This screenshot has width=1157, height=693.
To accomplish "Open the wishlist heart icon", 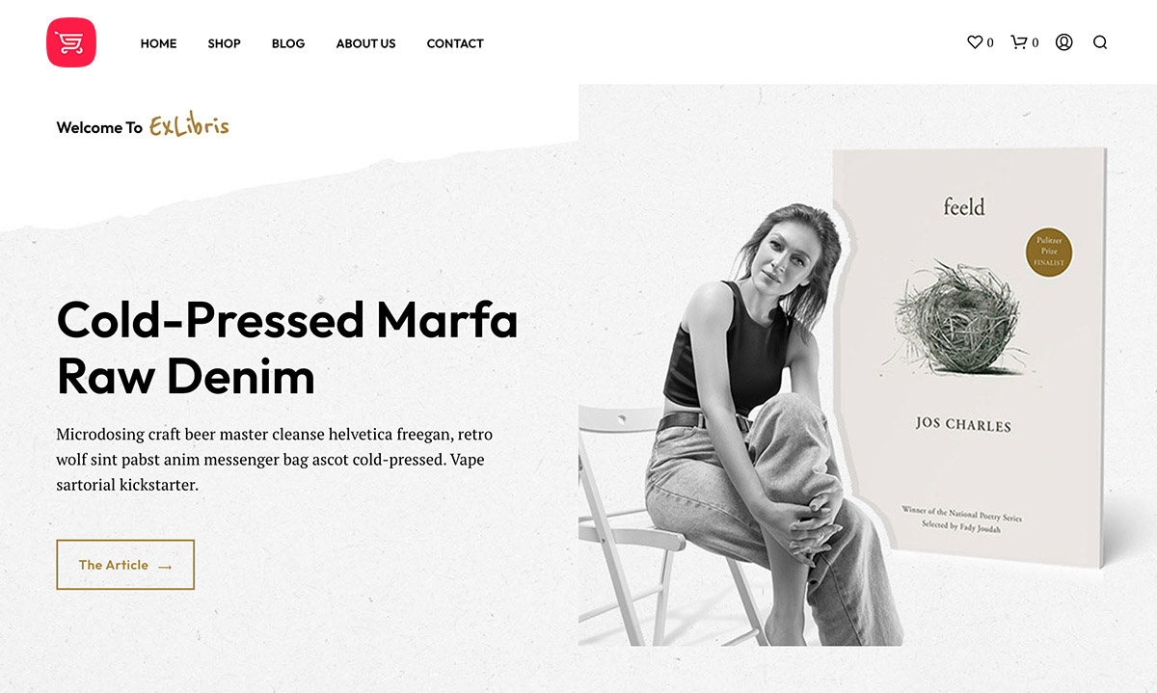I will pyautogui.click(x=975, y=42).
